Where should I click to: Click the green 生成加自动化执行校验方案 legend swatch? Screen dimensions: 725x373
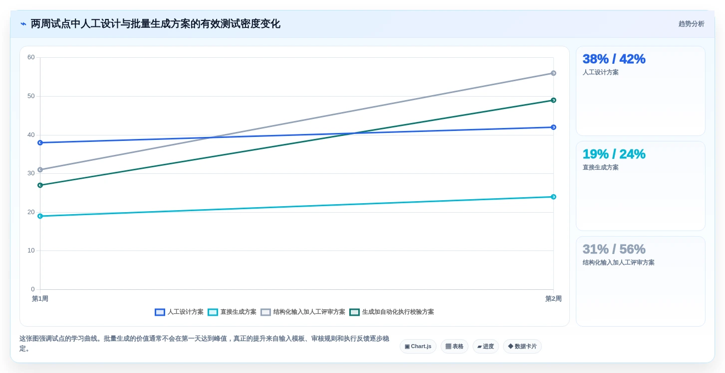(354, 312)
